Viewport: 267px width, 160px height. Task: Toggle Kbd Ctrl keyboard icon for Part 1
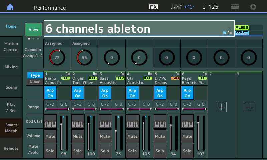point(50,121)
